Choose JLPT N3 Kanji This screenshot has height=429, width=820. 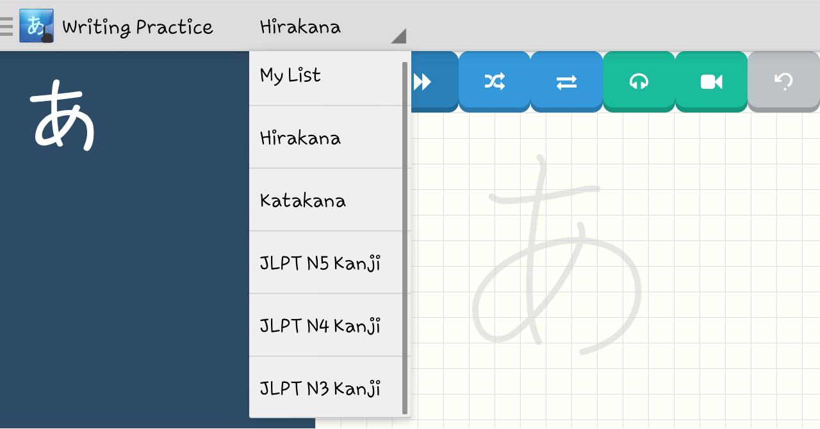[x=320, y=388]
